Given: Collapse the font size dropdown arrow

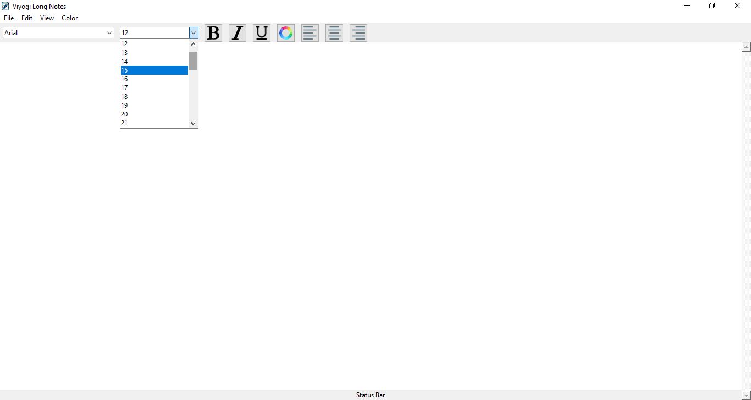Looking at the screenshot, I should [194, 33].
